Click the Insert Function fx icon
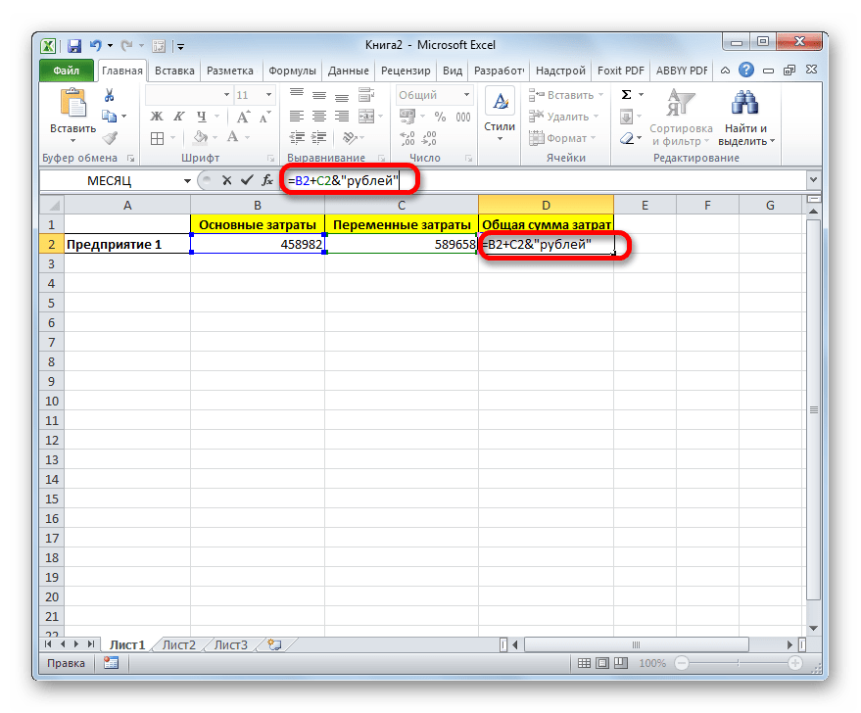861x713 pixels. point(267,180)
